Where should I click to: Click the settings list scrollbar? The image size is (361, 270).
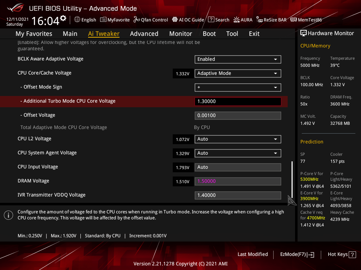pyautogui.click(x=292, y=179)
